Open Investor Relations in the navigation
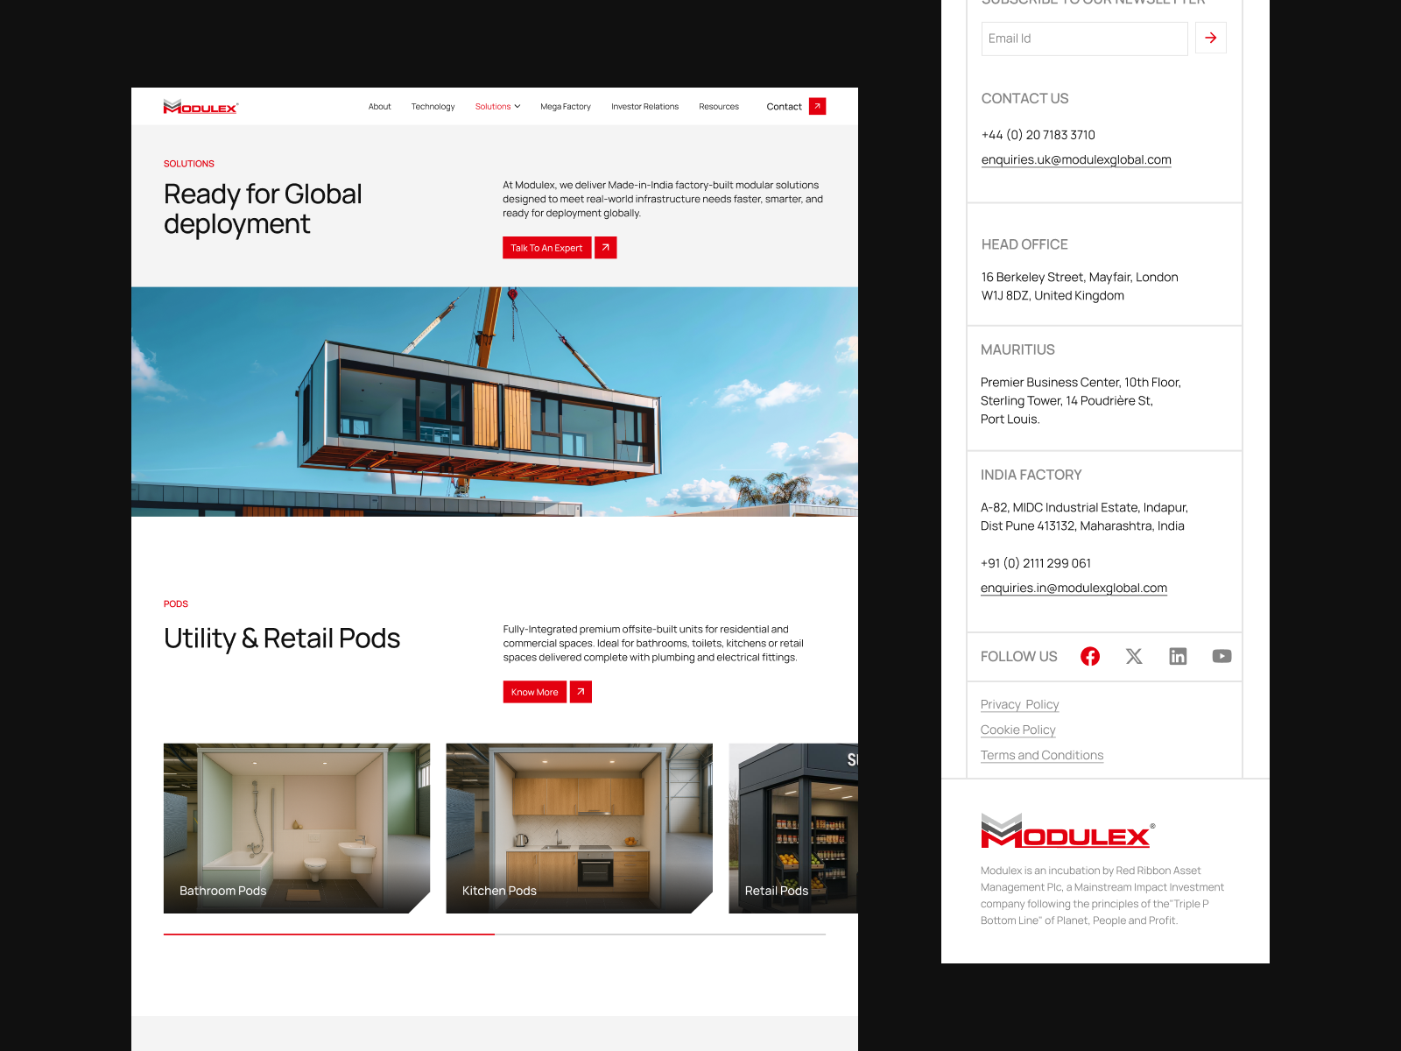Viewport: 1401px width, 1051px height. [644, 107]
